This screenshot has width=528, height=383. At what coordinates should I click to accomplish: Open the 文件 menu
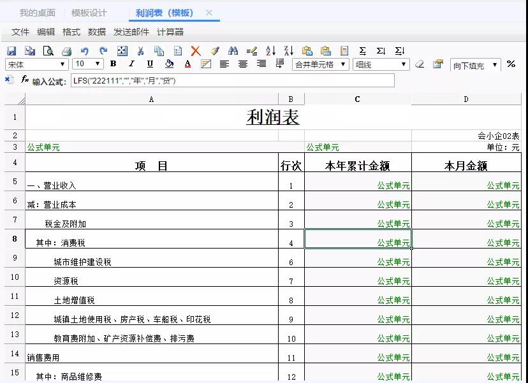[20, 32]
